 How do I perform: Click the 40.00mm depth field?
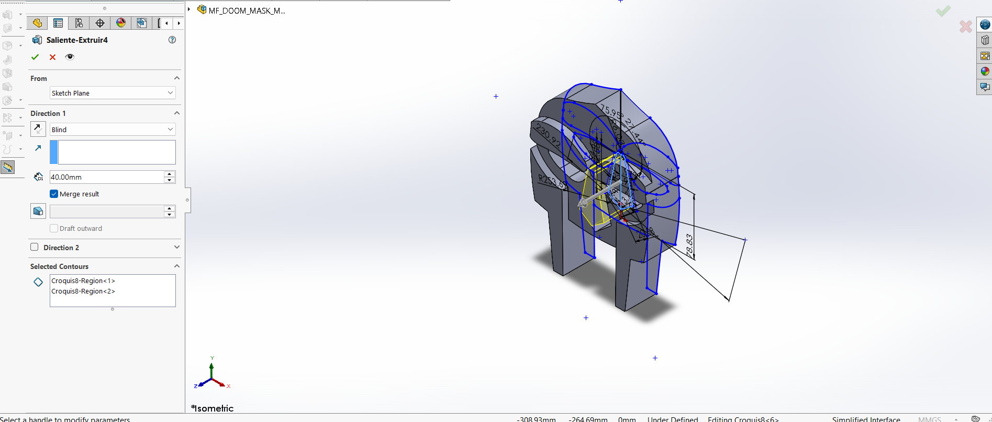[107, 177]
